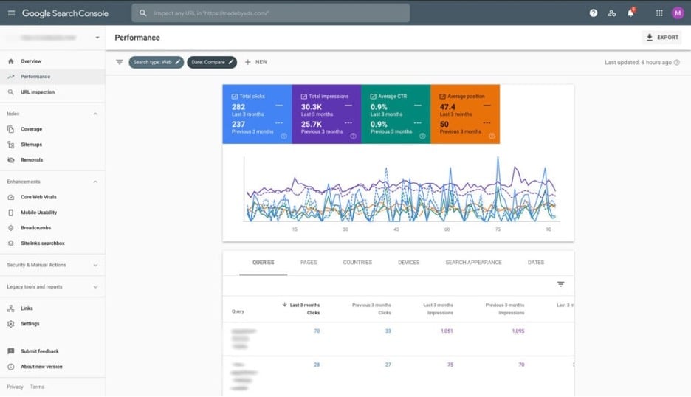The height and width of the screenshot is (397, 691).
Task: Switch to the PAGES tab
Action: coord(309,263)
